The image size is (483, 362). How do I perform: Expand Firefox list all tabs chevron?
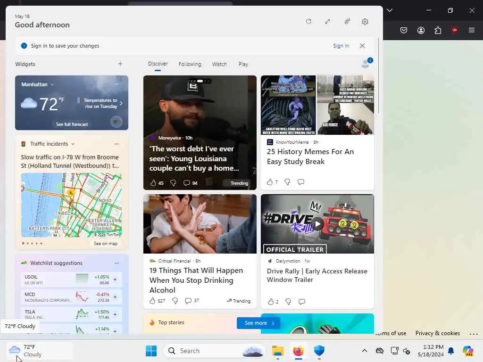[x=390, y=10]
